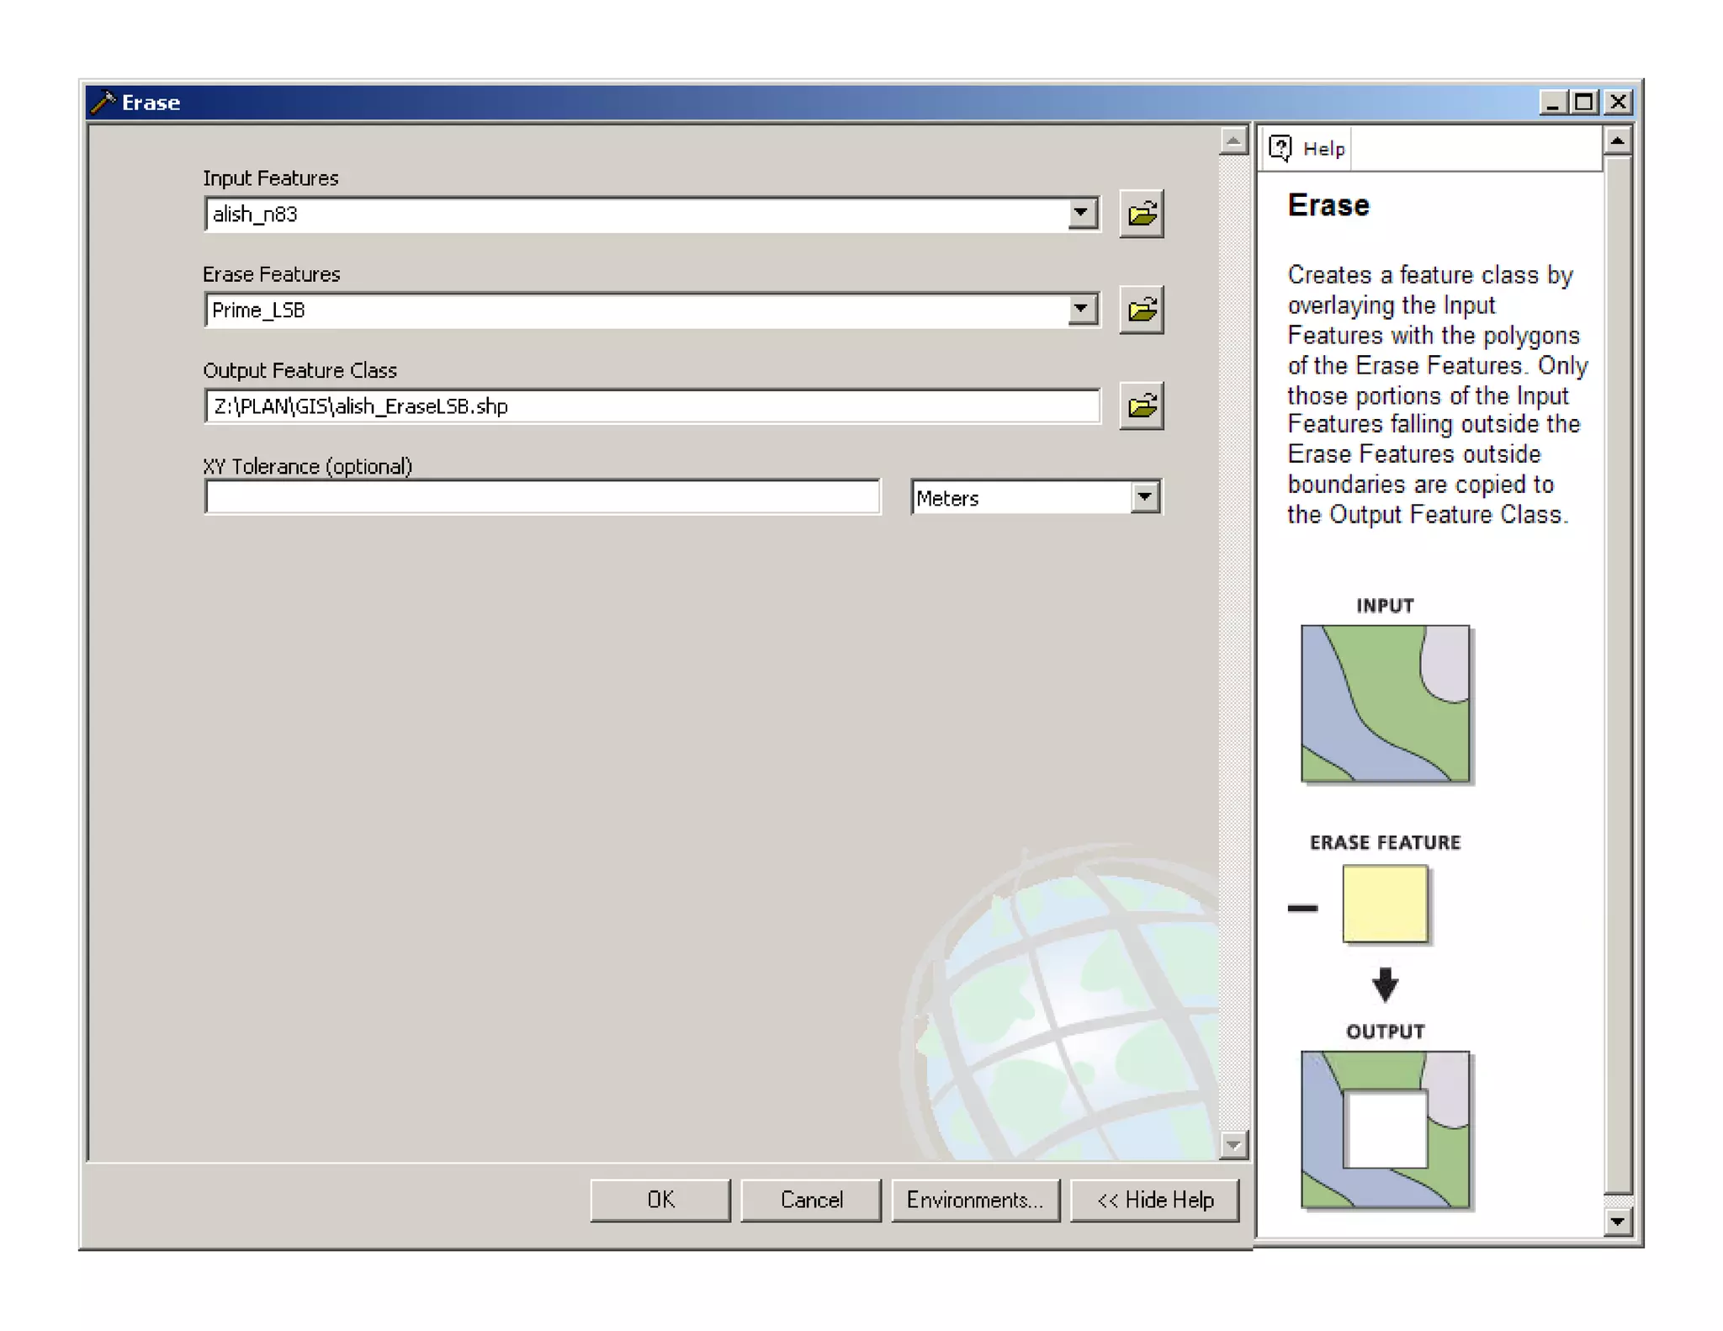Viewport: 1723px width, 1331px height.
Task: Expand the Erase Features dropdown
Action: (1082, 310)
